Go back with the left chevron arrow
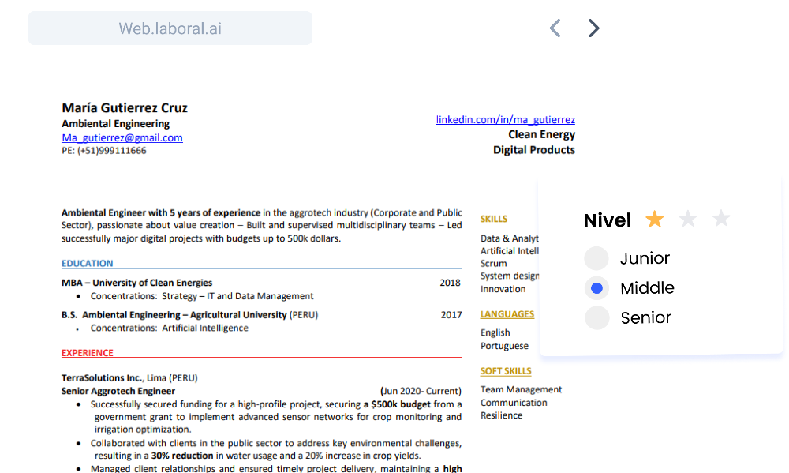789x473 pixels. [x=555, y=28]
